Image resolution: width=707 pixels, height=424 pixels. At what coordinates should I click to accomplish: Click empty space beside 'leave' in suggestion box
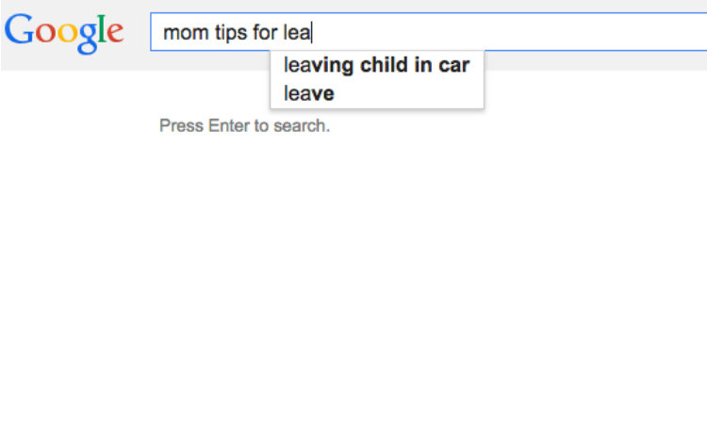coord(408,93)
